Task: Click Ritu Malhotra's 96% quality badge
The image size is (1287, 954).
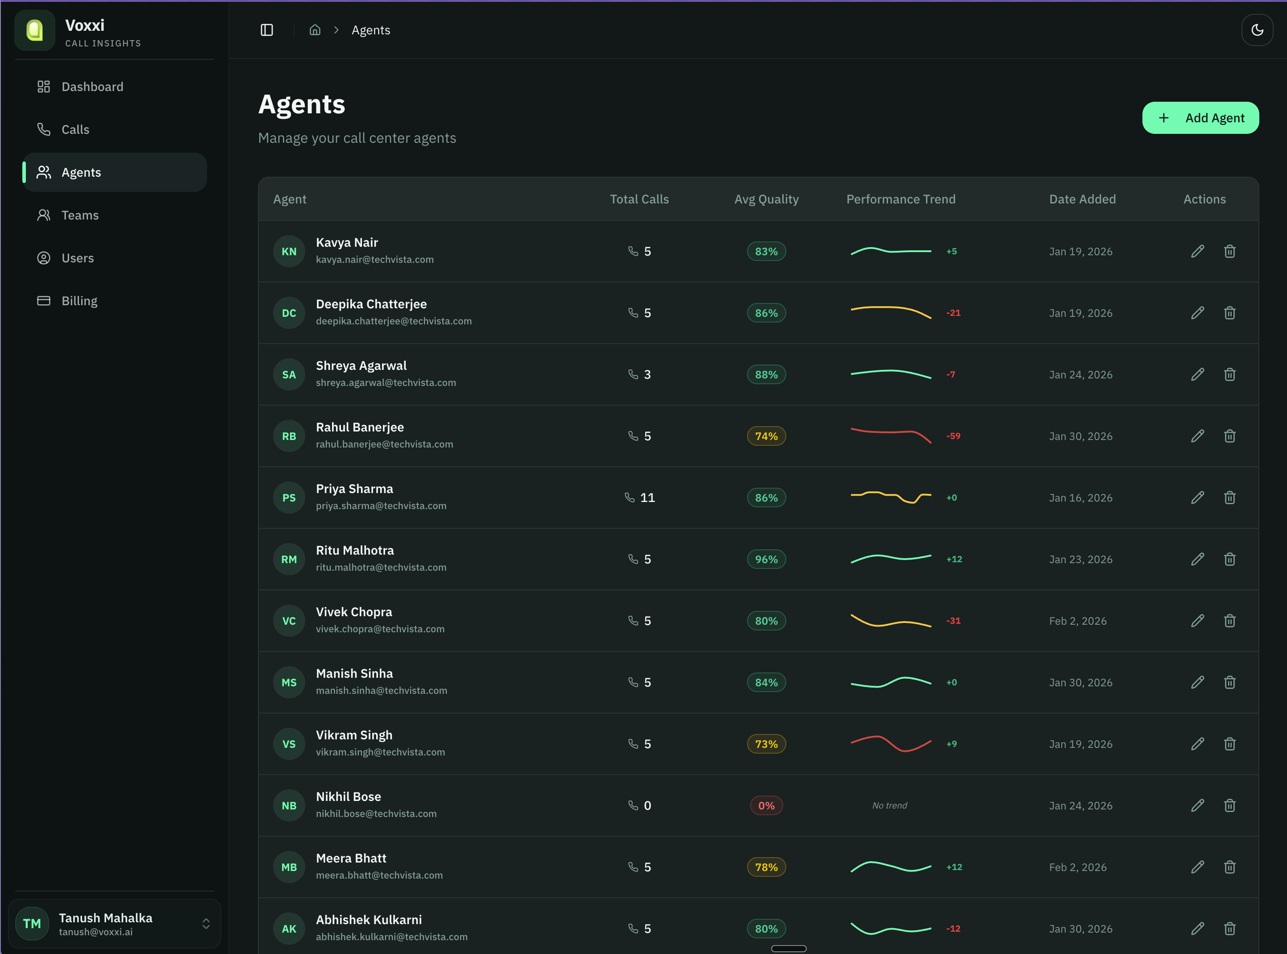Action: point(766,559)
